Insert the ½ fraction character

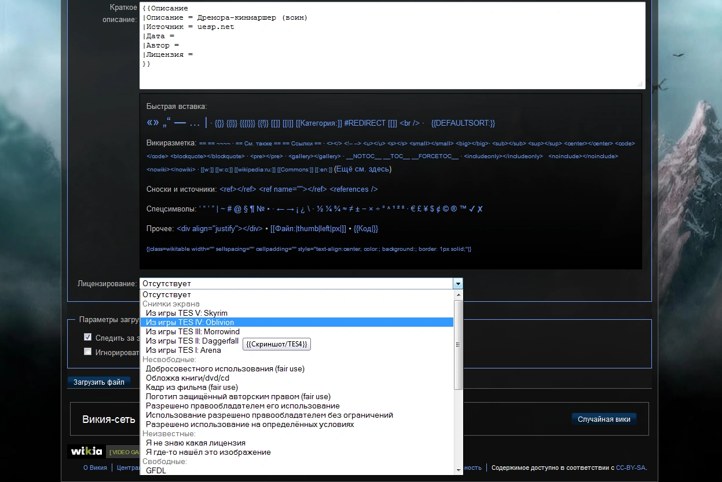tap(319, 209)
